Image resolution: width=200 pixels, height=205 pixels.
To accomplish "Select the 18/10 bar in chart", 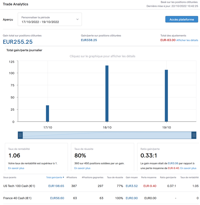I will point(107,94).
